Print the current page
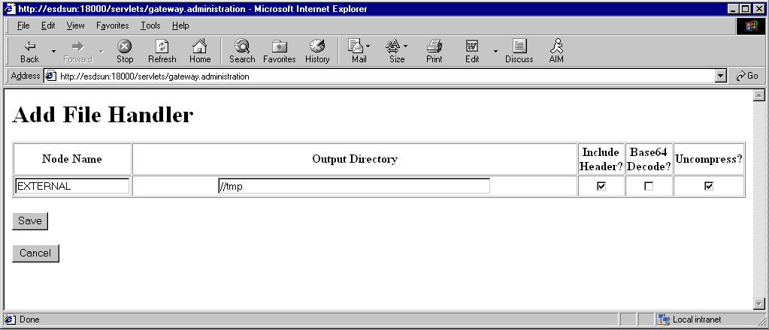769x330 pixels. tap(434, 51)
